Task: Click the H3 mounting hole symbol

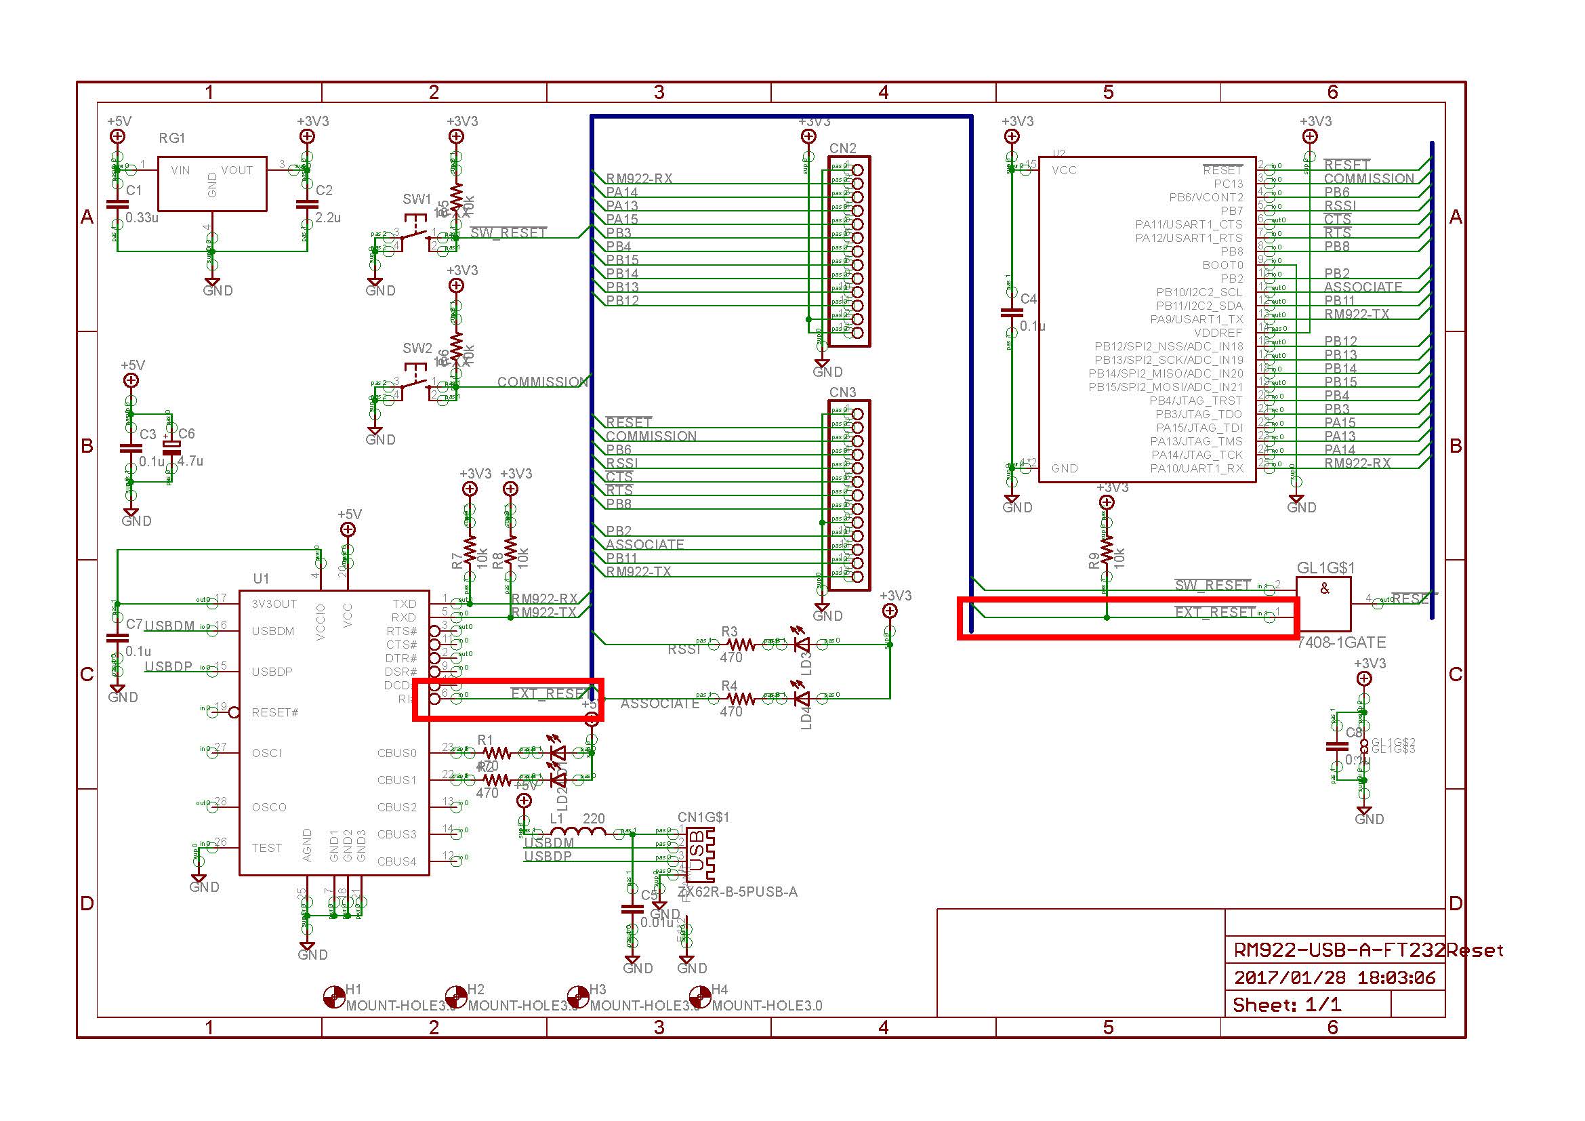Action: (579, 997)
